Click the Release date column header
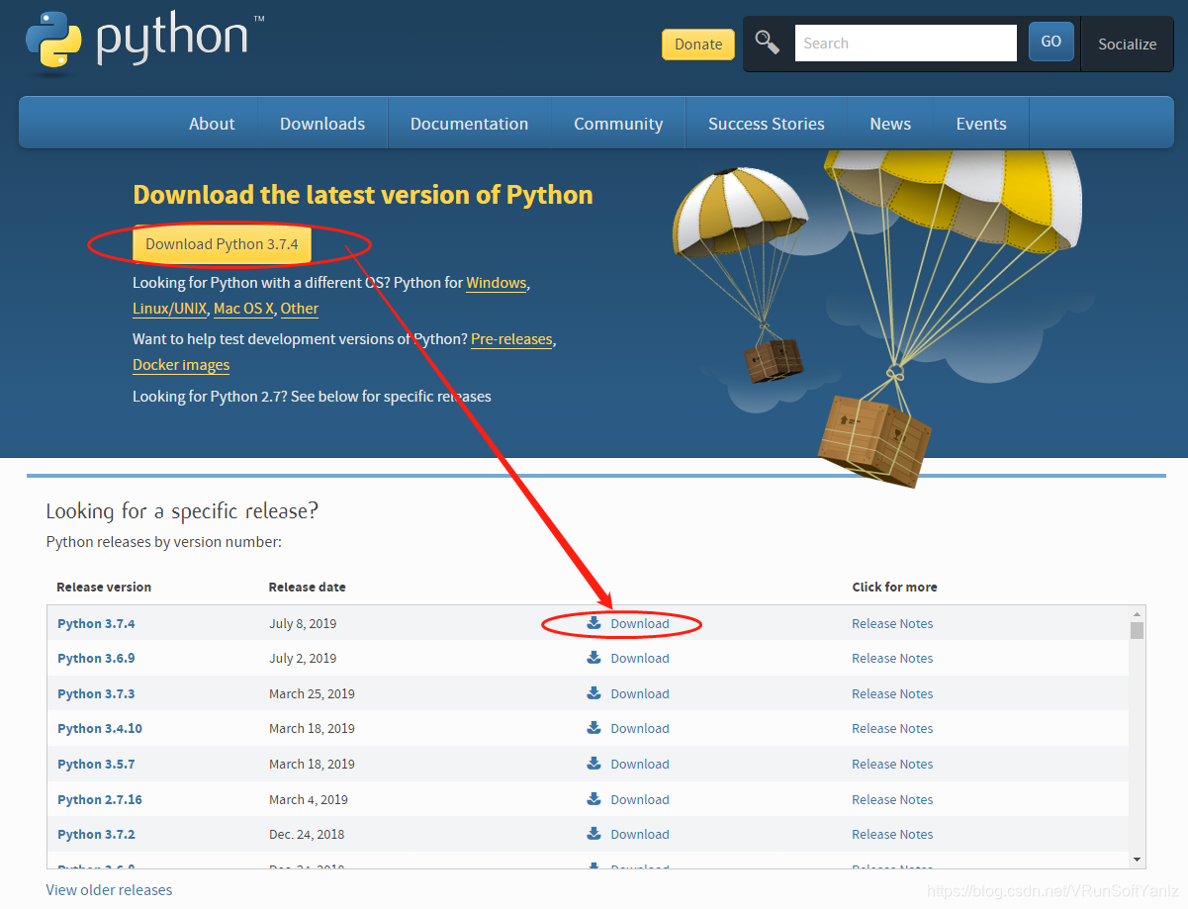Screen dimensions: 1188x909 click(308, 587)
